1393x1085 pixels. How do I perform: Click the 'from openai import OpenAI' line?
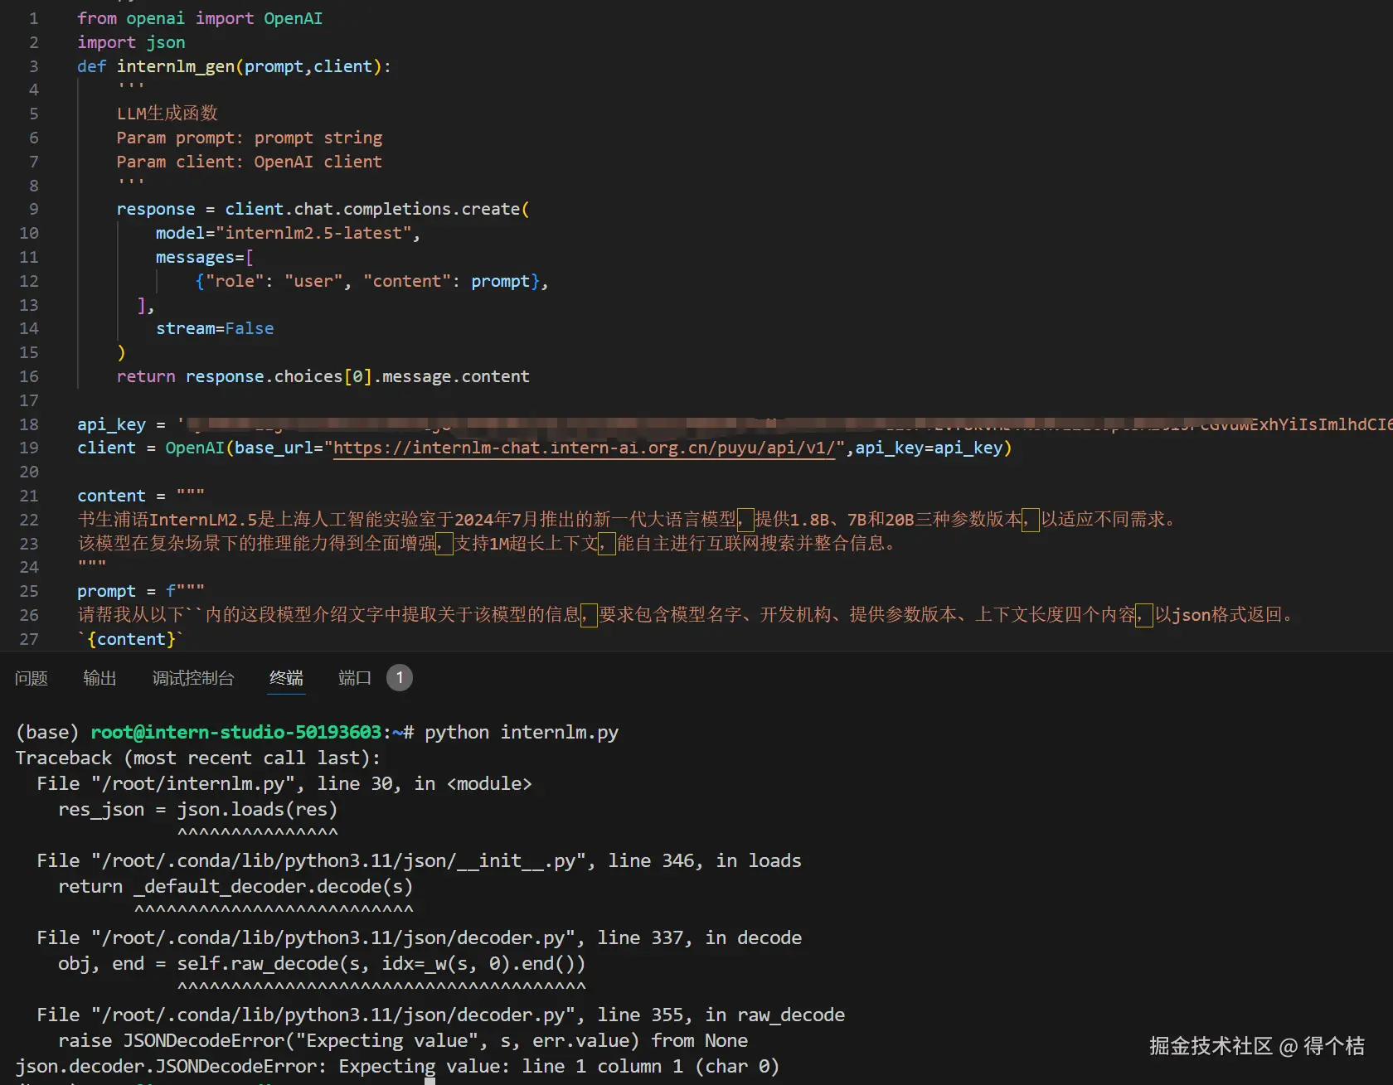[x=200, y=18]
